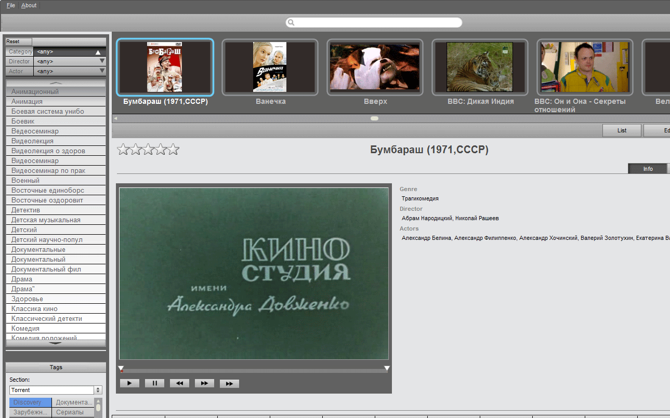
Task: Choose Комедия in genre list
Action: 56,328
